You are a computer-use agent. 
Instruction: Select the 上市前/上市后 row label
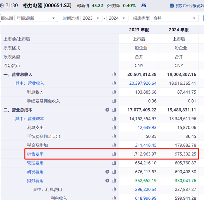pyautogui.click(x=17, y=39)
